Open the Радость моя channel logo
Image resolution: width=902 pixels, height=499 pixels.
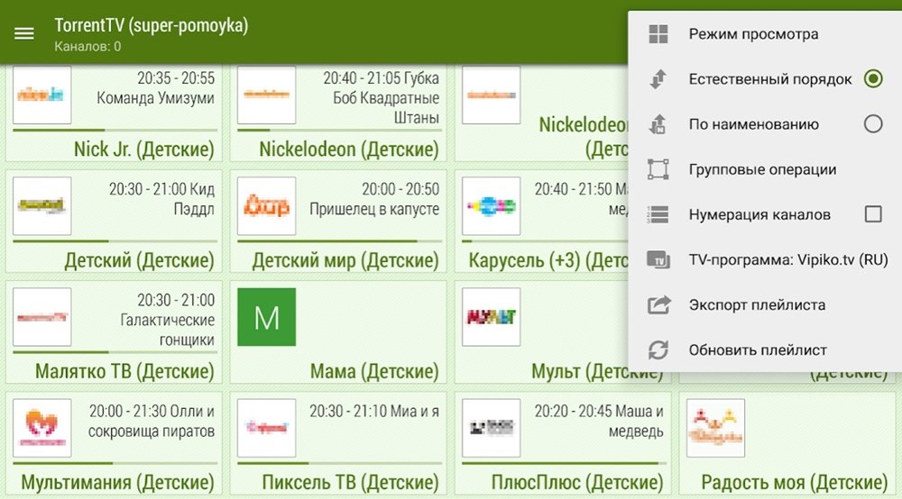tap(715, 428)
